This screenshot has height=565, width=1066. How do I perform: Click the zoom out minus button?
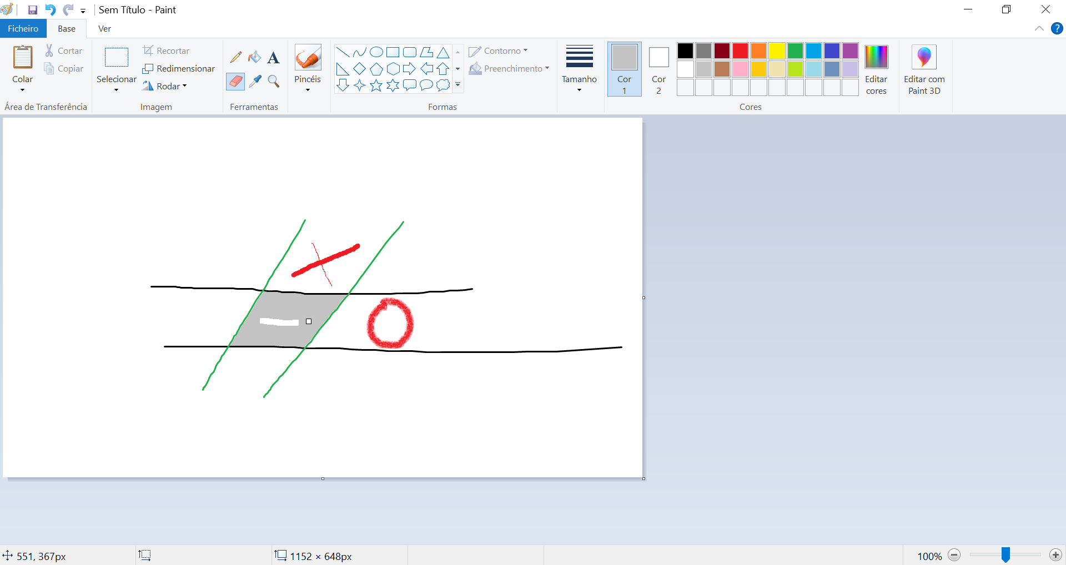click(954, 555)
